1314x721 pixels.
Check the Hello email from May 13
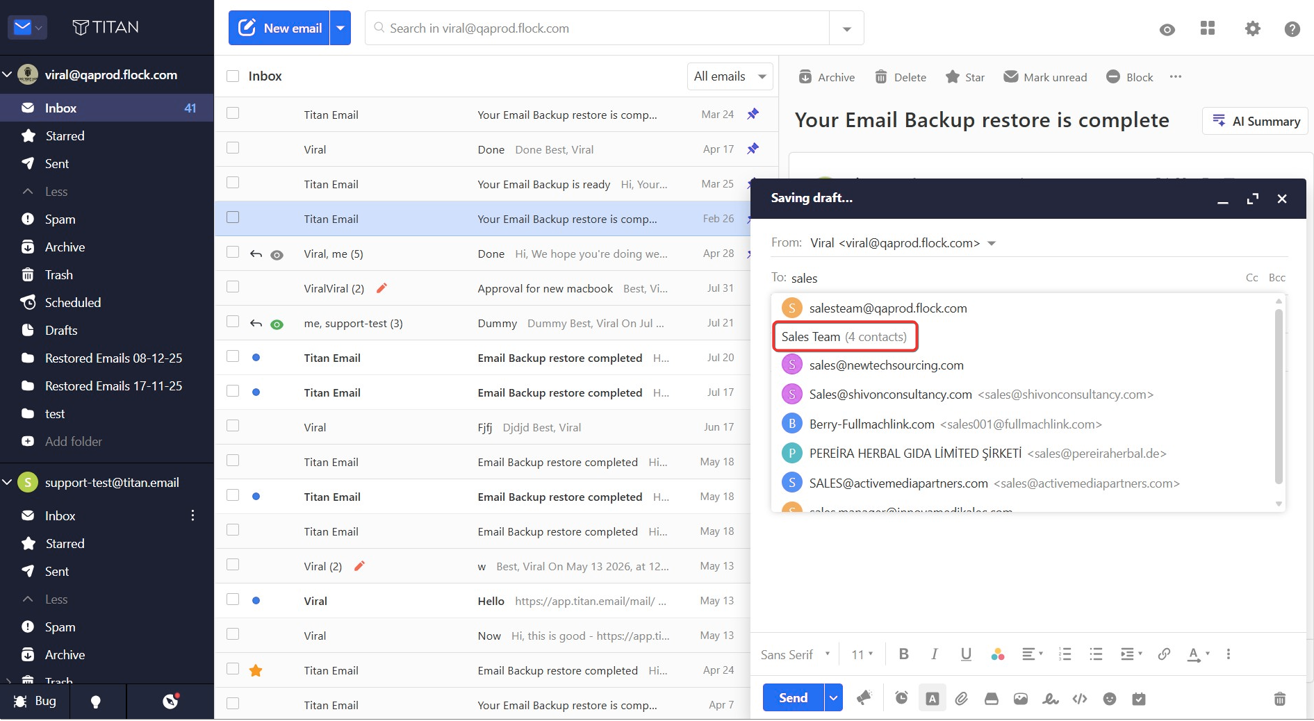tap(233, 599)
